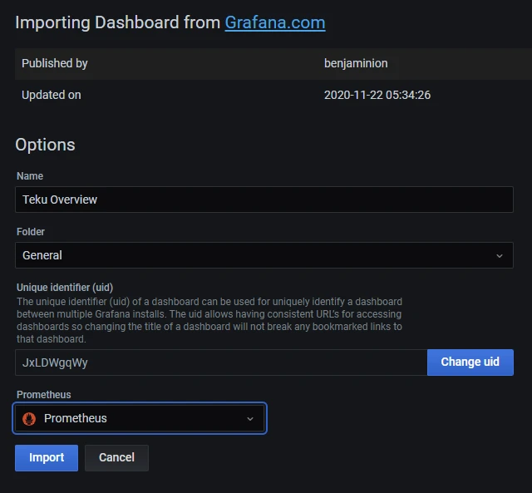Open the Folder dropdown showing General

point(264,255)
